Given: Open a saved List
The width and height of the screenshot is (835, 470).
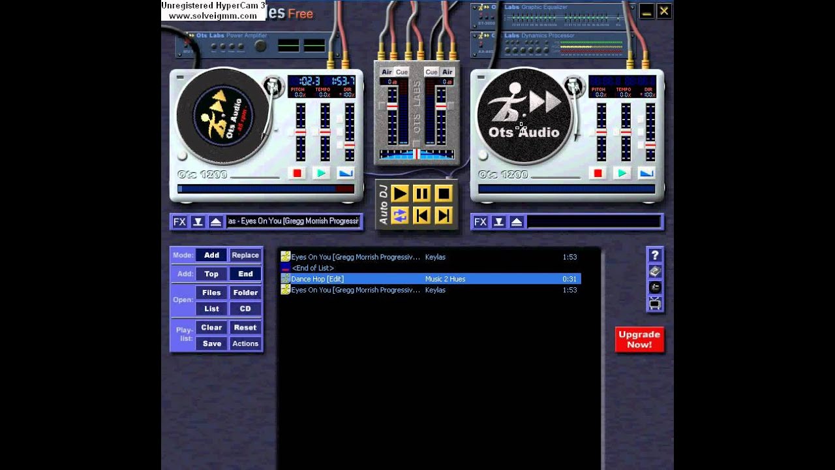Looking at the screenshot, I should [211, 309].
